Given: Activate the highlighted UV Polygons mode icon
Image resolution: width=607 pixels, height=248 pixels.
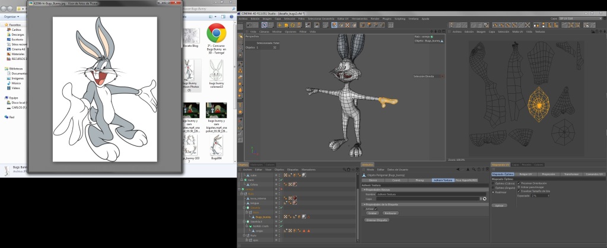Looking at the screenshot, I should point(334,25).
